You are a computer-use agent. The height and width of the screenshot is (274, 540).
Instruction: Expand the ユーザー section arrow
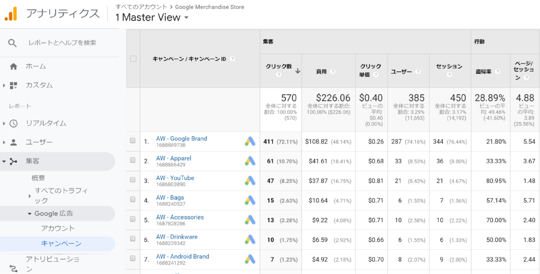click(4, 143)
